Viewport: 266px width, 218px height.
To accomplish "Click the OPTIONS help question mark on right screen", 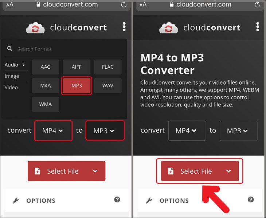I will click(x=251, y=199).
